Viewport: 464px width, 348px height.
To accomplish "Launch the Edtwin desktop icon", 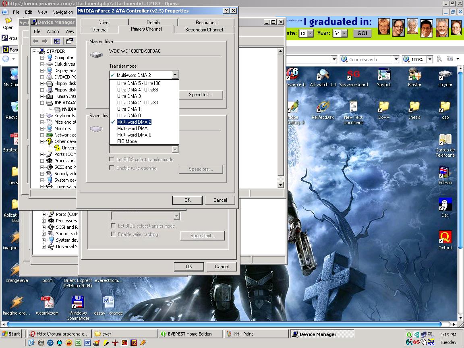I will 445,175.
